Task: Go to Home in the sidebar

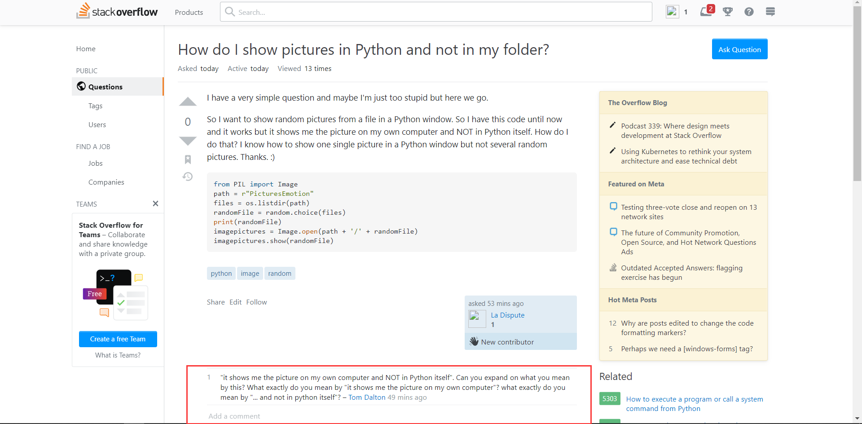Action: click(x=86, y=49)
